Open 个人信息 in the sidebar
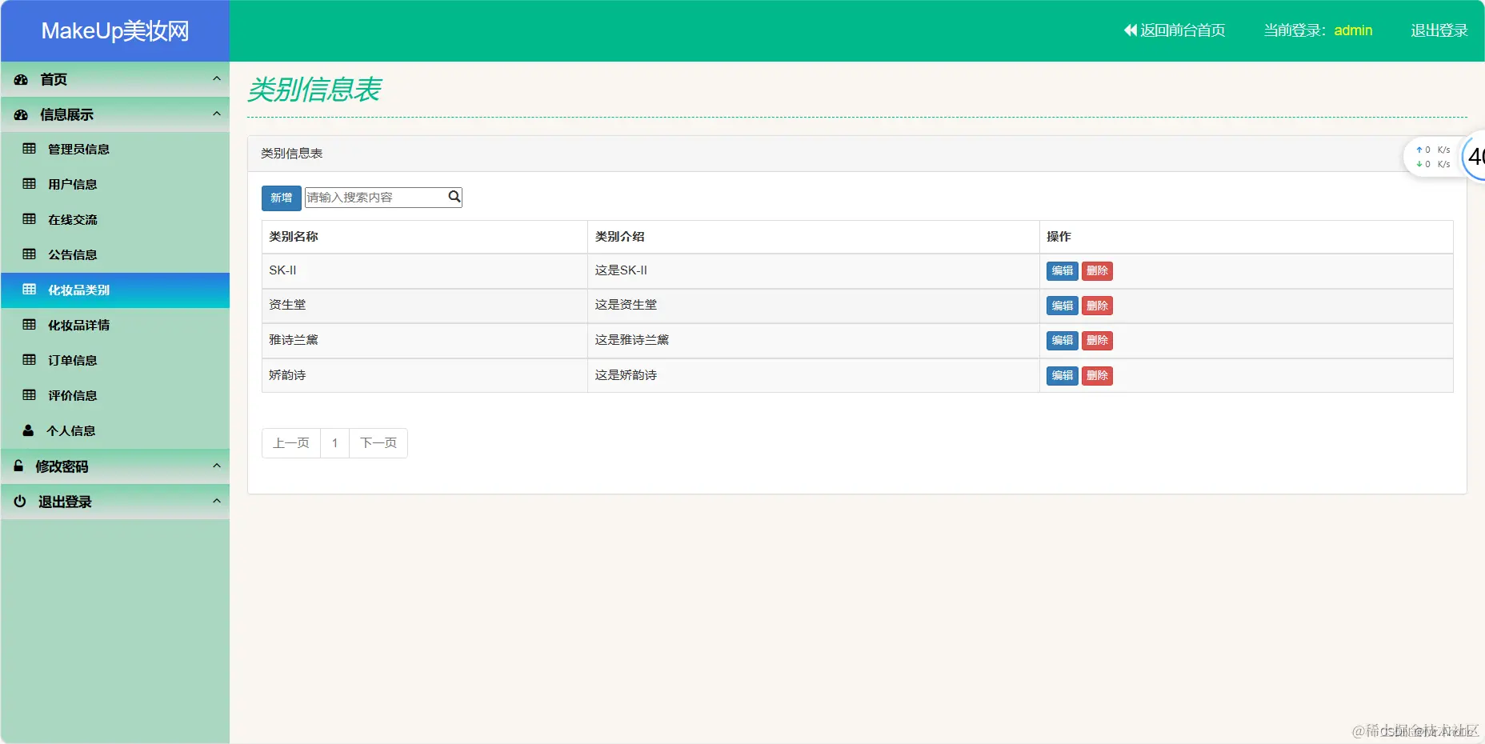The image size is (1485, 744). (x=115, y=430)
